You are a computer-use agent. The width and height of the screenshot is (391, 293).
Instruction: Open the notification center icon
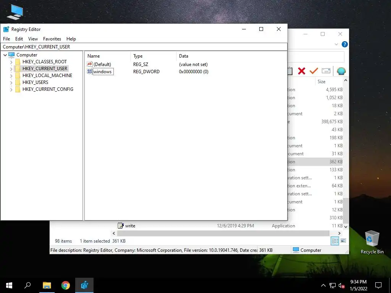pyautogui.click(x=378, y=285)
